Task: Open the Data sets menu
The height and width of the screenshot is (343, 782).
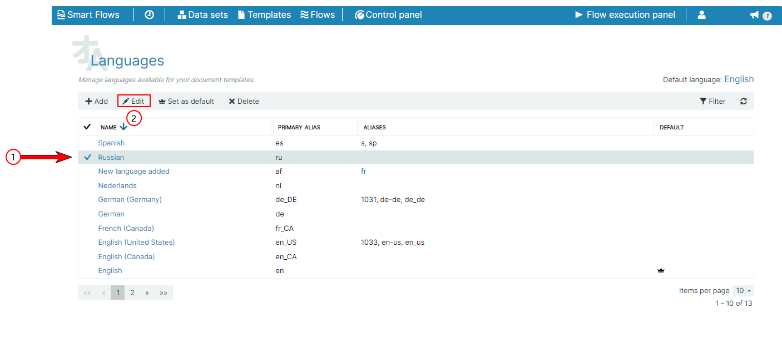Action: (202, 15)
